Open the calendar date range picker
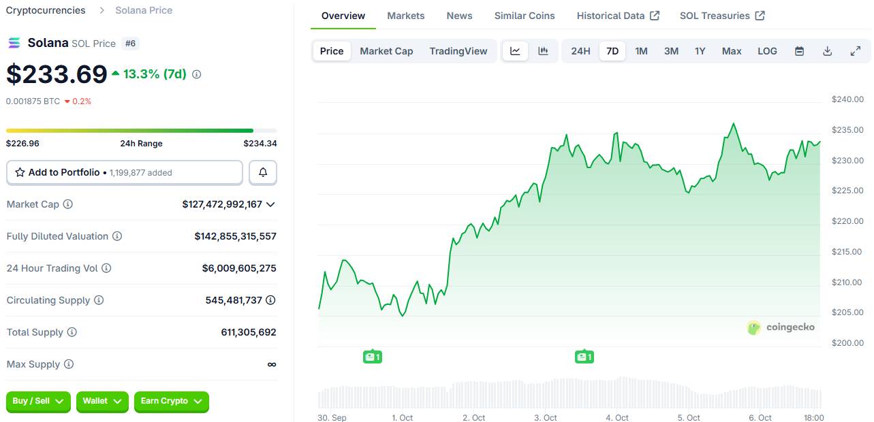 [800, 51]
